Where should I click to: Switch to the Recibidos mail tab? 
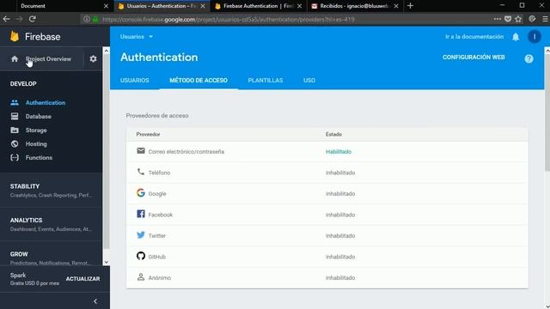click(x=355, y=6)
